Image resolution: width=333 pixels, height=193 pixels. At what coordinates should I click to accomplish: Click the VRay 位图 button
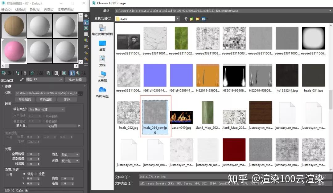[x=76, y=79]
